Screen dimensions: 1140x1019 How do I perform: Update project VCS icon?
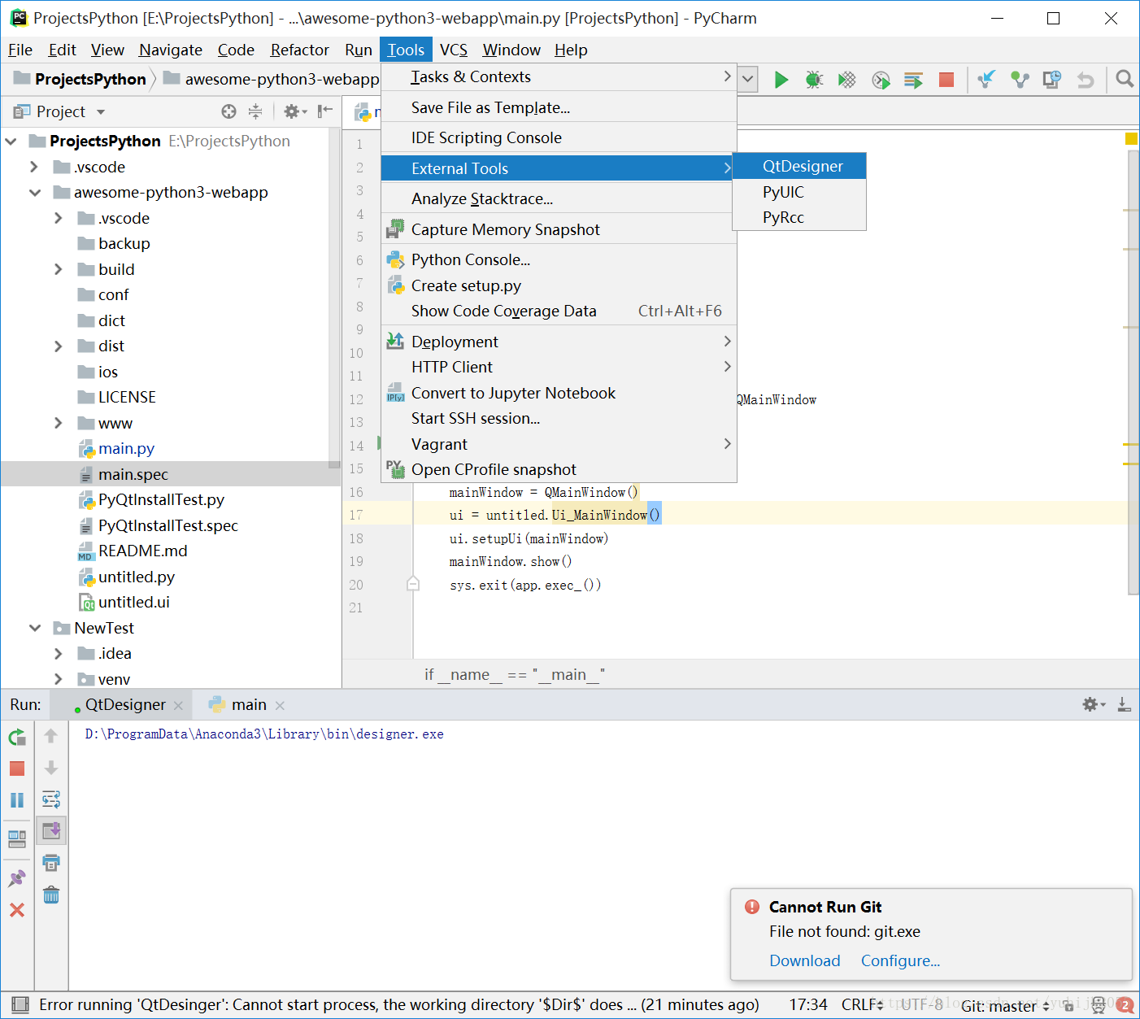coord(986,80)
